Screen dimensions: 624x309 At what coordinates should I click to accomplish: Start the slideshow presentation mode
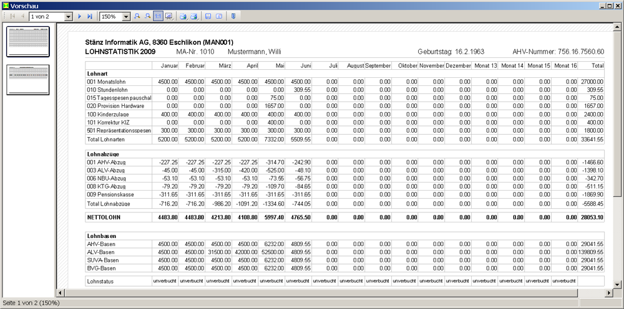168,16
